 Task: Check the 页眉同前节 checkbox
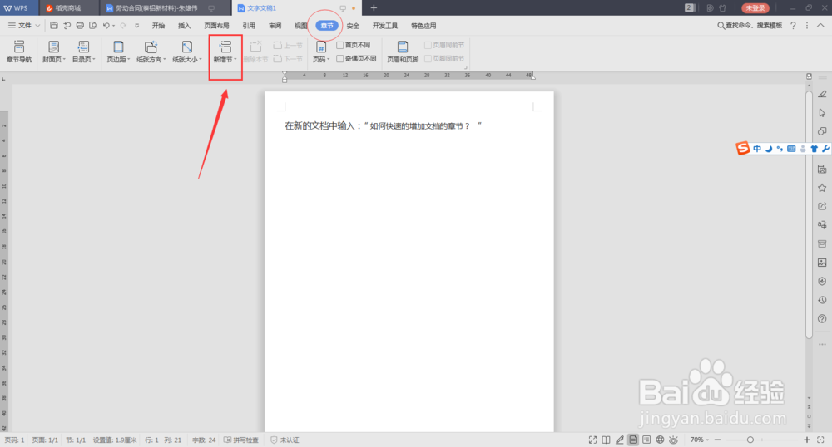428,46
